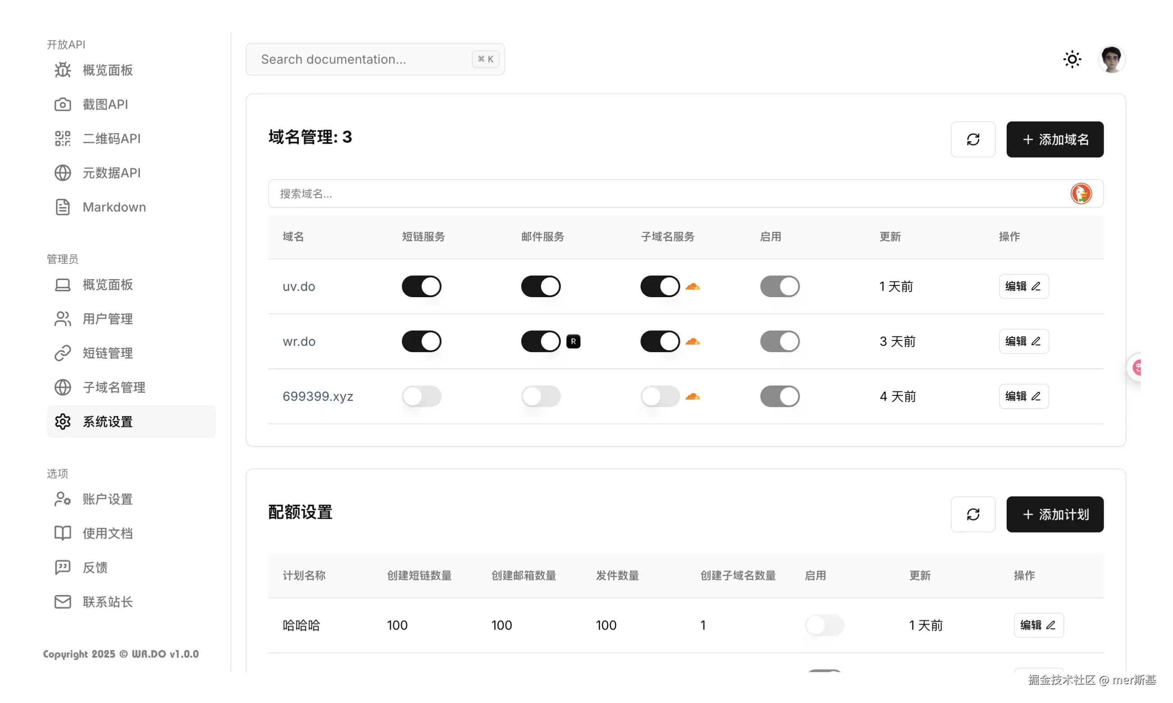Enable 邮件服务 toggle for 699399.xyz
The height and width of the screenshot is (703, 1173).
541,396
